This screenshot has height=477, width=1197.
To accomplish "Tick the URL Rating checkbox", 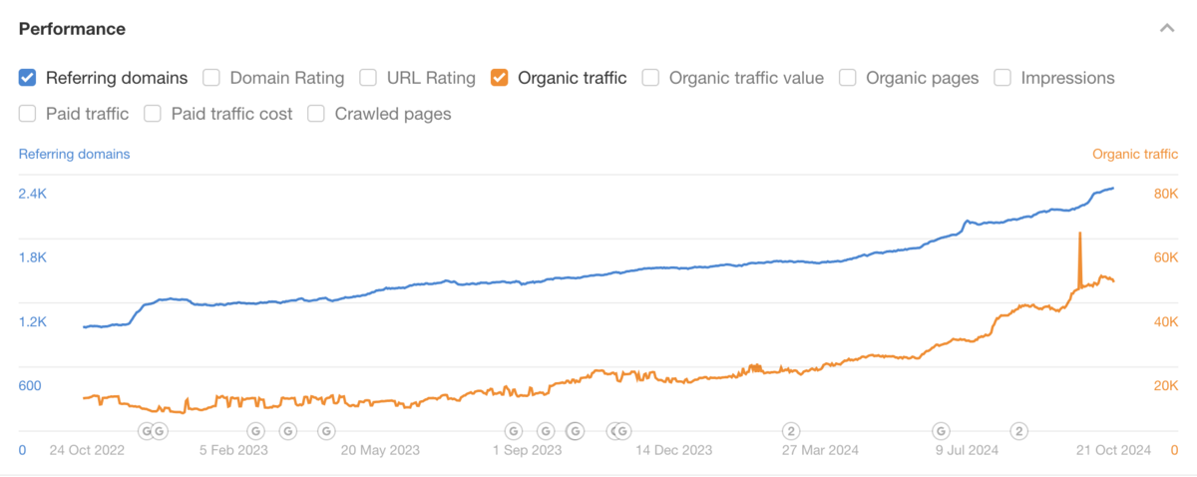I will pos(368,78).
